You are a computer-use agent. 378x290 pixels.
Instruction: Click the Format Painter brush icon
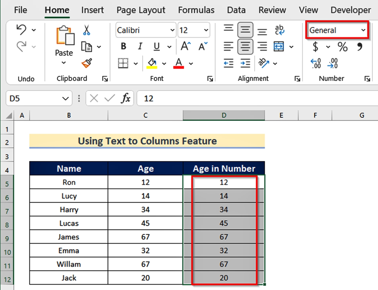point(87,63)
